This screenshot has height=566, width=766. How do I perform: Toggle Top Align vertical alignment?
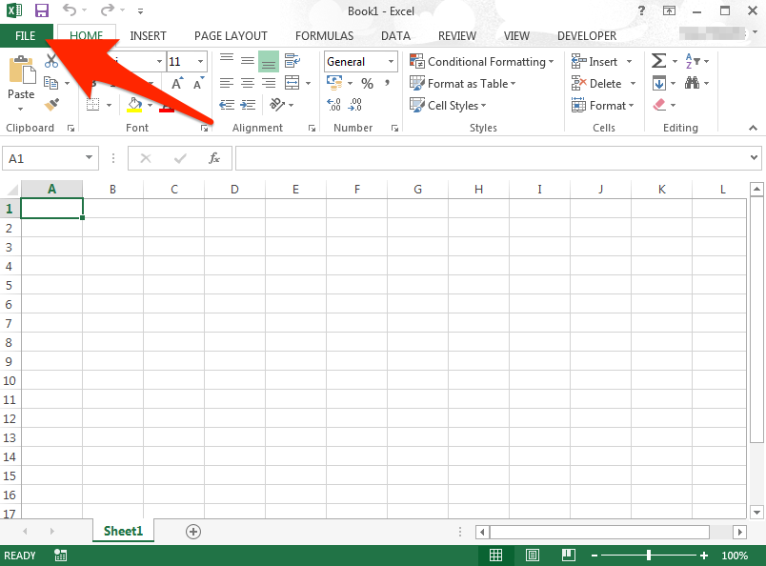(x=227, y=61)
